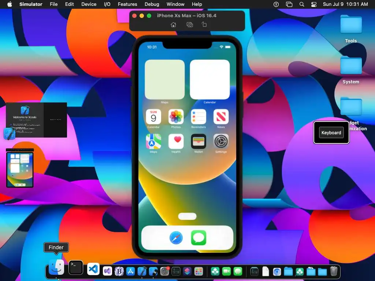Click the Keyboard overlay button
The image size is (375, 281).
coord(331,132)
